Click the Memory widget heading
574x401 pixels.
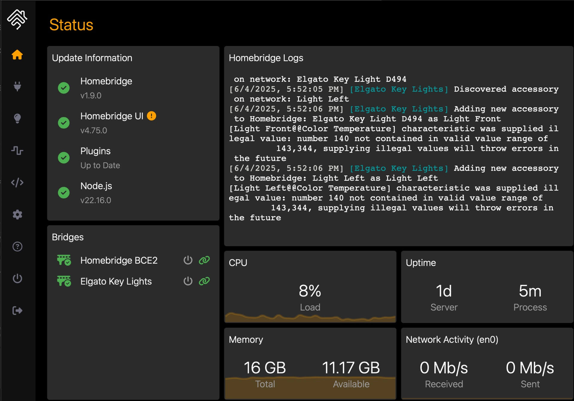pos(246,340)
